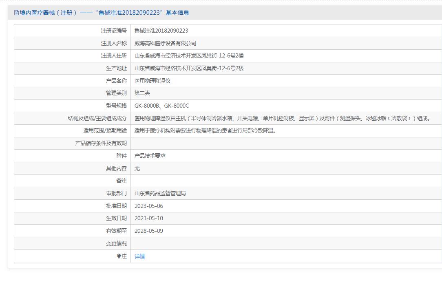Select model value GK-8000B、GK-8000C
This screenshot has width=442, height=287.
coord(161,106)
